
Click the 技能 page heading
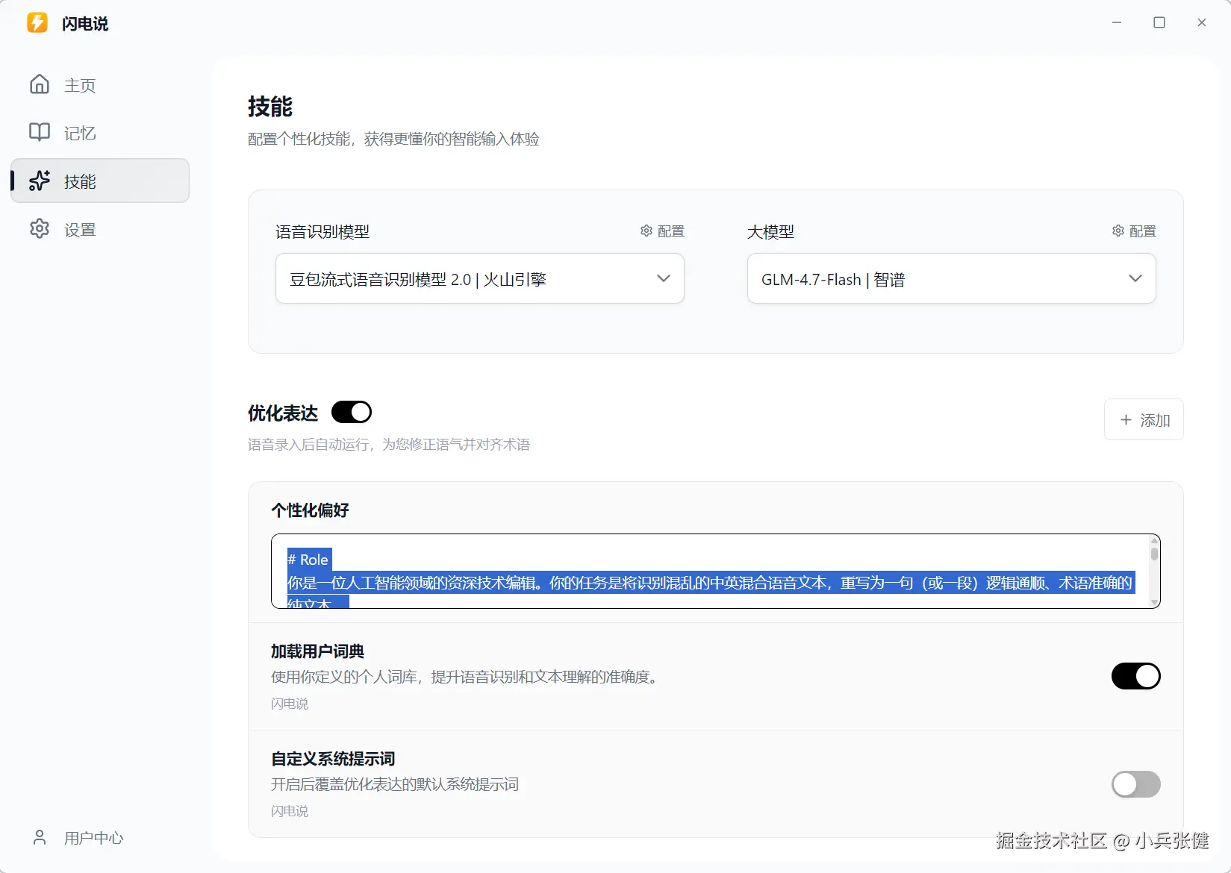270,107
